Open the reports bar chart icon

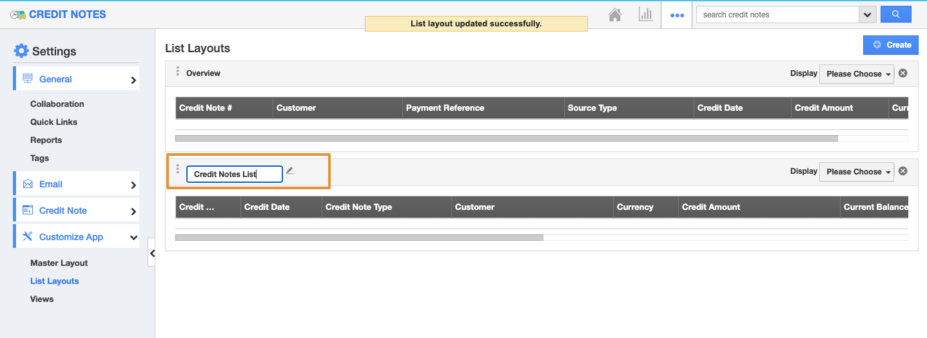coord(645,14)
